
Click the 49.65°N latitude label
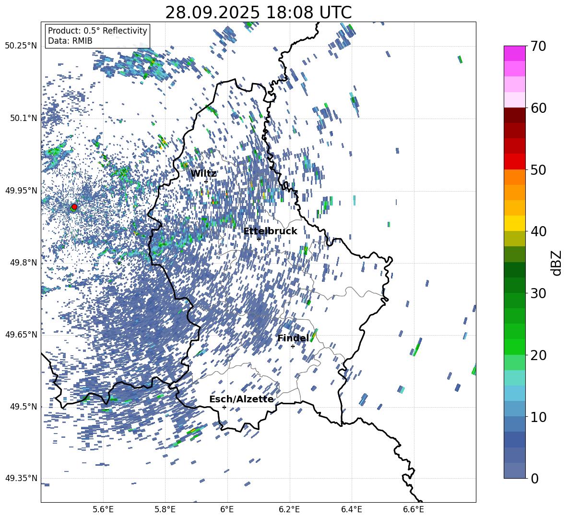21,334
